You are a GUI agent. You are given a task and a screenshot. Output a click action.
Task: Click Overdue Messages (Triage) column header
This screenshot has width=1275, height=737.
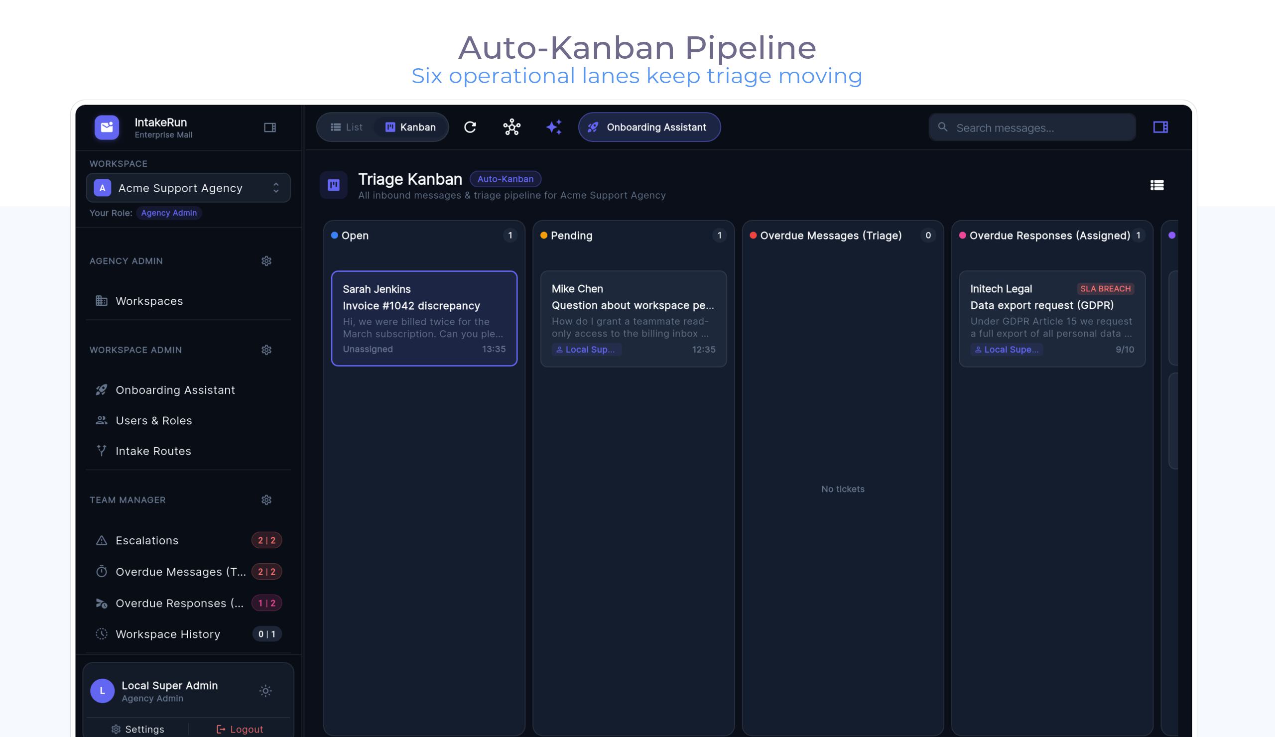tap(843, 235)
